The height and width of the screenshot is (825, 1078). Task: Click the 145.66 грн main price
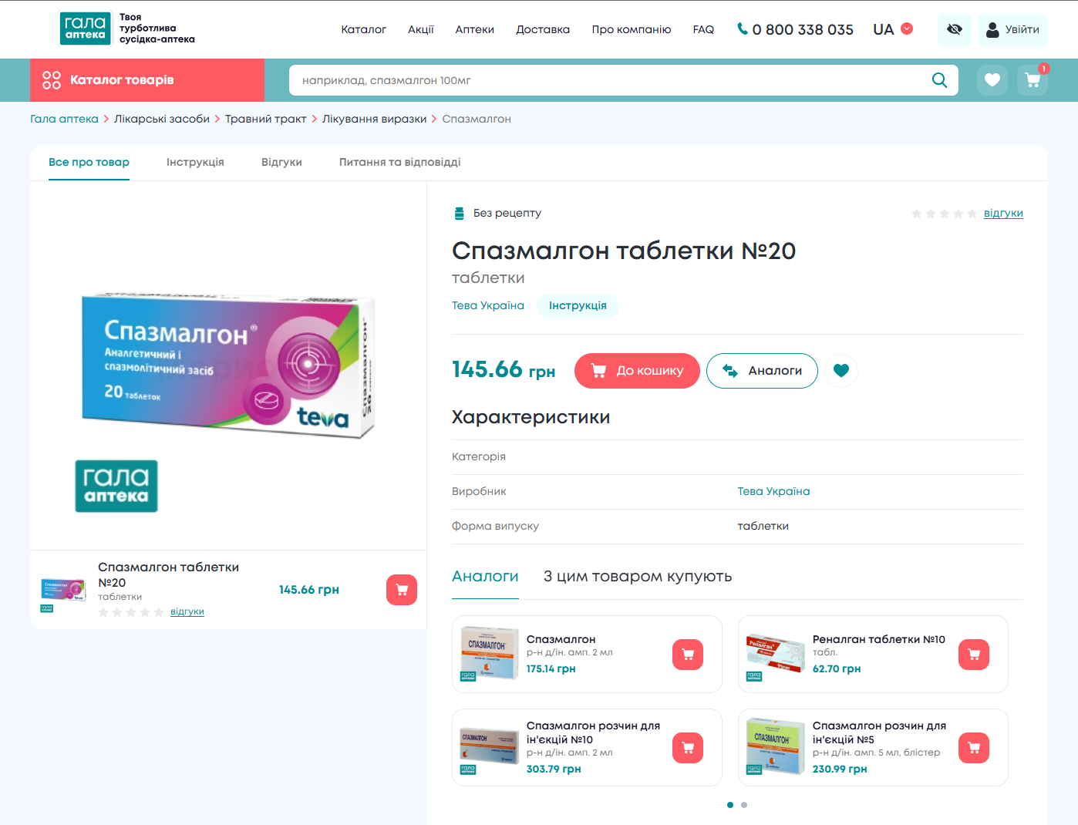tap(504, 370)
